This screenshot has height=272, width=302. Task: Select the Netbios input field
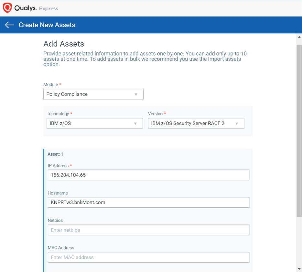point(148,230)
